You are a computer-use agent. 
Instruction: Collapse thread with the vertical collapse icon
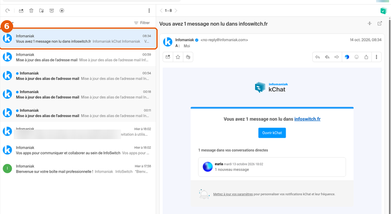(370, 24)
